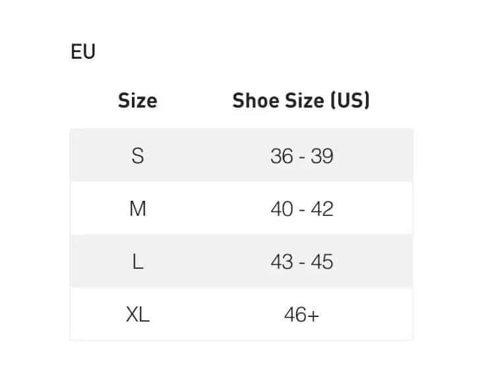Click the number 39 in the S row
This screenshot has height=383, width=482.
(x=322, y=156)
